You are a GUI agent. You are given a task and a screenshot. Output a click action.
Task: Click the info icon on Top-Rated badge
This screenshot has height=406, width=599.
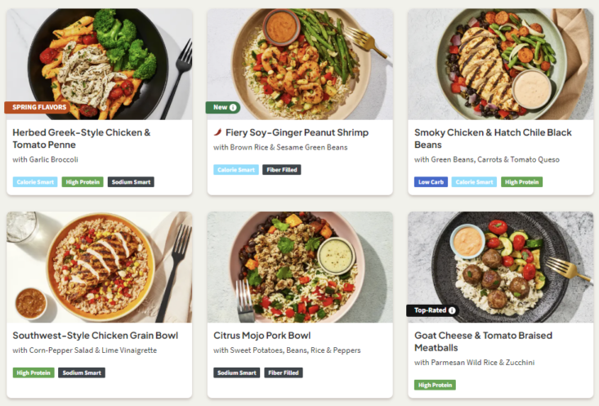tap(452, 310)
